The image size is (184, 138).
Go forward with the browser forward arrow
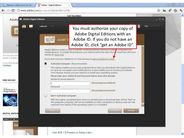click(8, 10)
